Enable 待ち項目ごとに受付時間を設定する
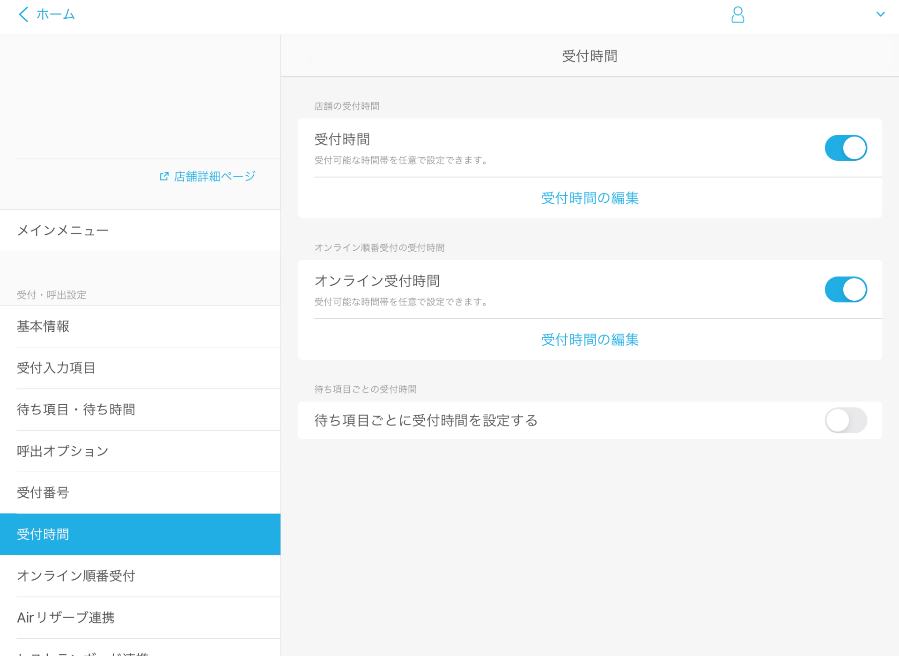 pyautogui.click(x=846, y=420)
